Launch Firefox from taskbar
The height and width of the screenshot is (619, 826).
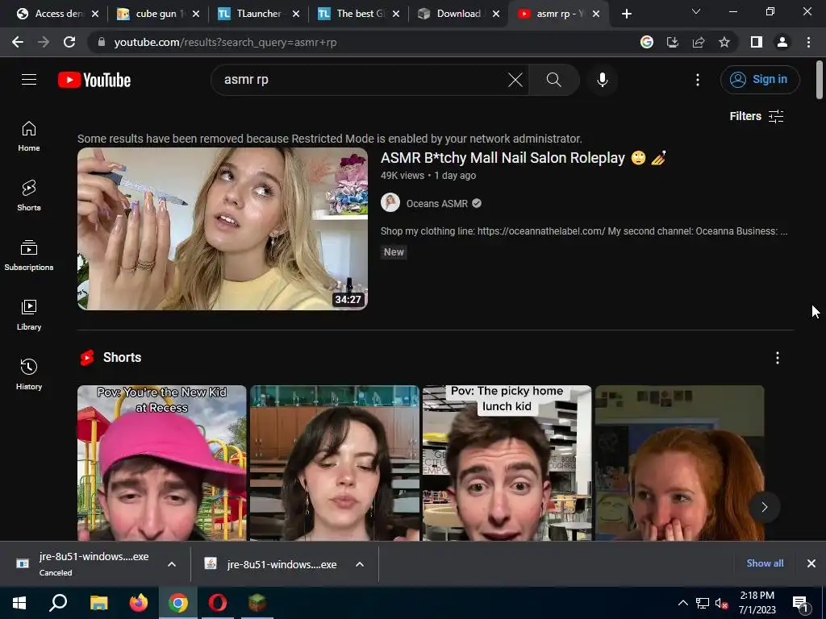click(x=139, y=603)
